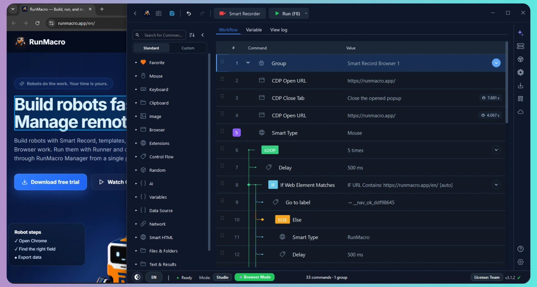
Task: Collapse the Group row chevron
Action: 248,63
